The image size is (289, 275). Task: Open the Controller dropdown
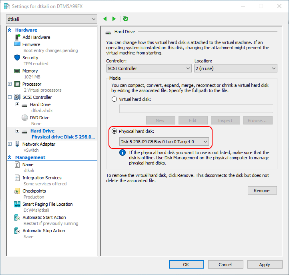tap(149, 68)
